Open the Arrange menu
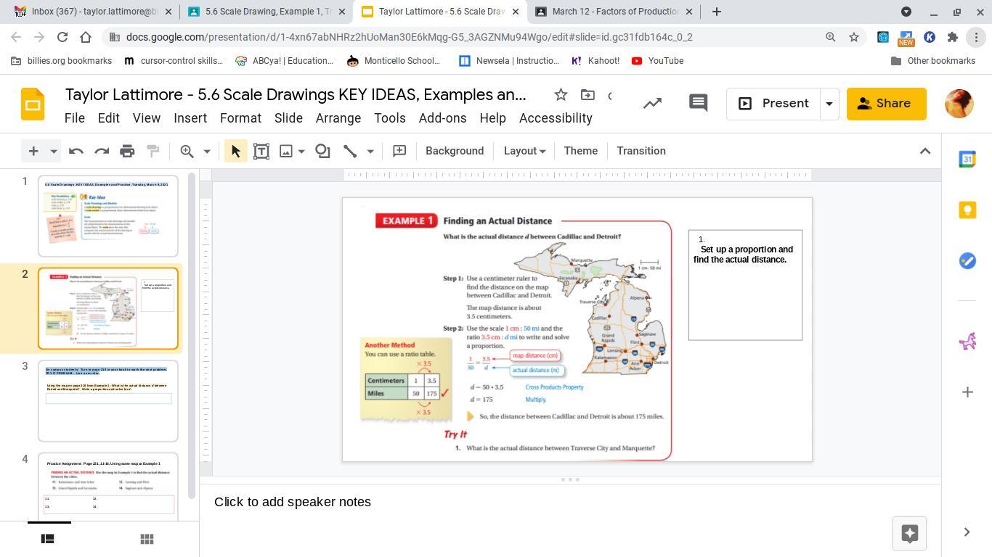 (x=338, y=118)
